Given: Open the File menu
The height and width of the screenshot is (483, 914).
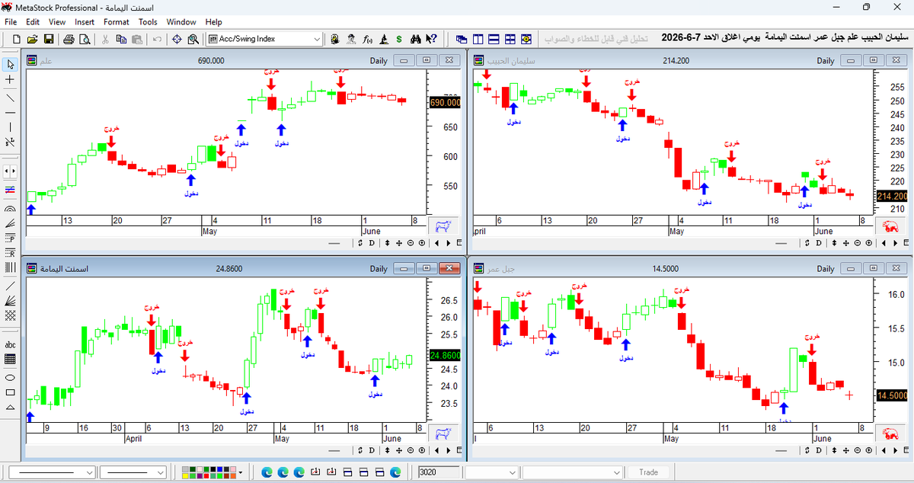Looking at the screenshot, I should point(11,22).
